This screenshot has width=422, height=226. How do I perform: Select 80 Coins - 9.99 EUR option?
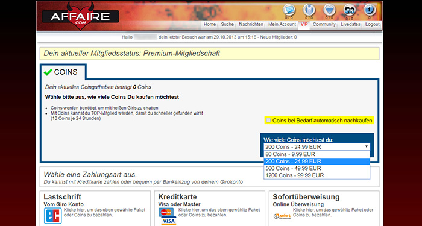pos(316,154)
